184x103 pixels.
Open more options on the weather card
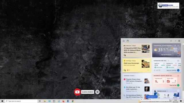point(178,45)
